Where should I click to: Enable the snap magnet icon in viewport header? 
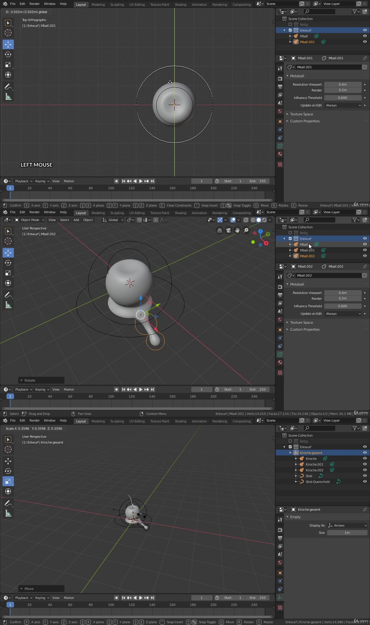pyautogui.click(x=139, y=220)
